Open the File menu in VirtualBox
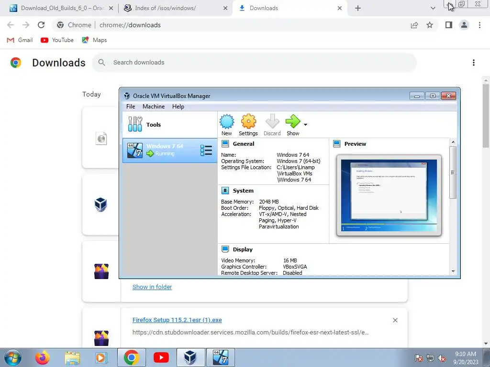This screenshot has width=490, height=367. [131, 107]
